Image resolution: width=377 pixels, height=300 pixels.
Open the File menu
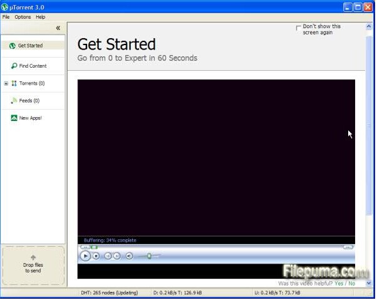tap(6, 17)
